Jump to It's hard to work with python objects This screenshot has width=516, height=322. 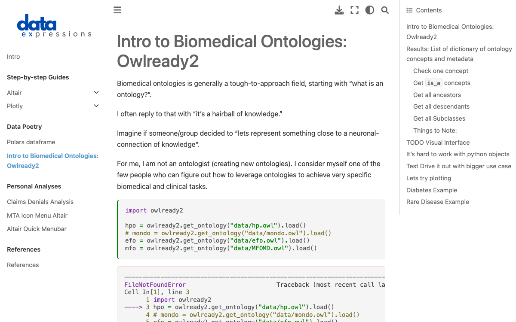coord(458,154)
